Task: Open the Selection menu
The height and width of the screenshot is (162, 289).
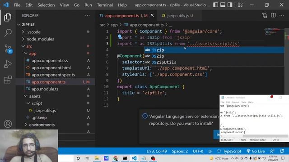Action: pyautogui.click(x=46, y=5)
